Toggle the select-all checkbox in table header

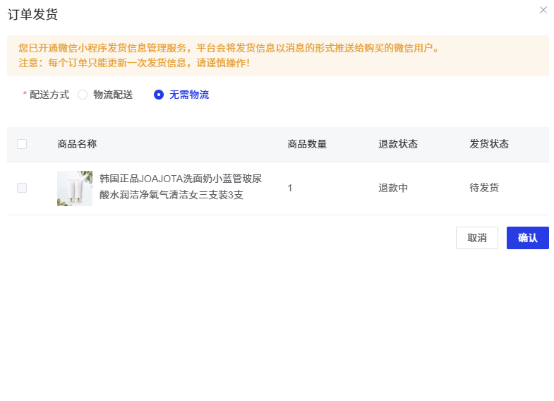tap(22, 144)
